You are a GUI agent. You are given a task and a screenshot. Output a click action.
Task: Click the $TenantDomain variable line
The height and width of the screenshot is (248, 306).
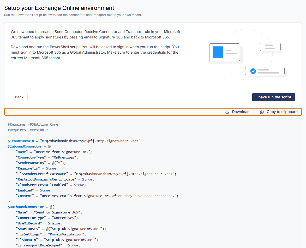[x=74, y=141]
